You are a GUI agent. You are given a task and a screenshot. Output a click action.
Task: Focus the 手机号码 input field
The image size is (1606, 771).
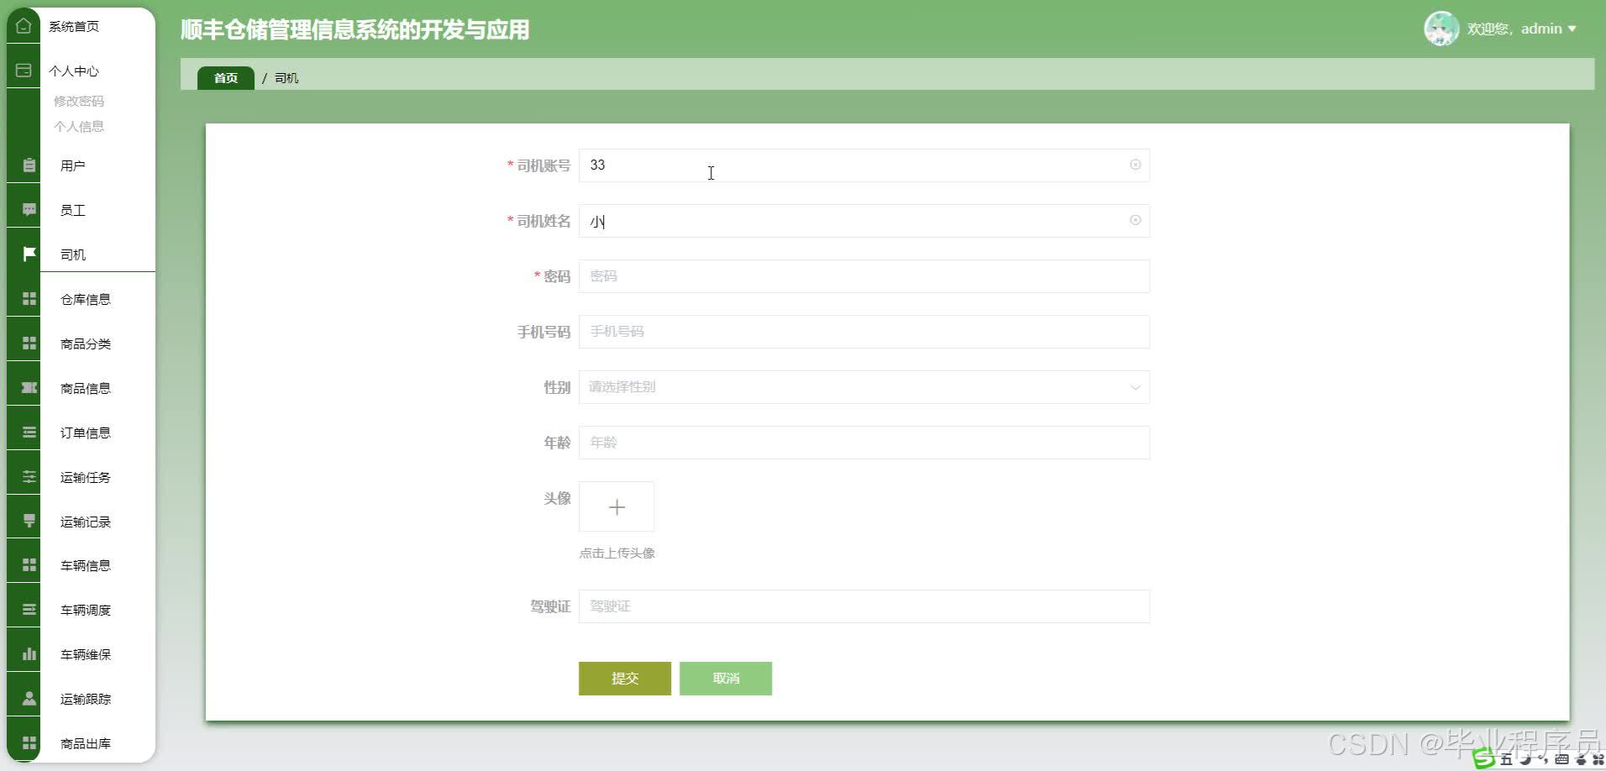[863, 332]
